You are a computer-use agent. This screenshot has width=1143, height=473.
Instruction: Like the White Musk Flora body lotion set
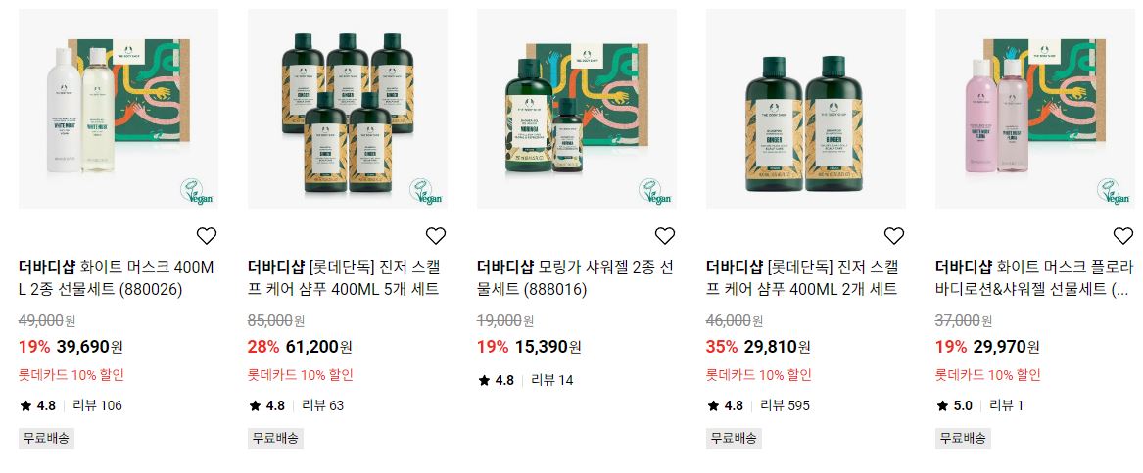1123,235
